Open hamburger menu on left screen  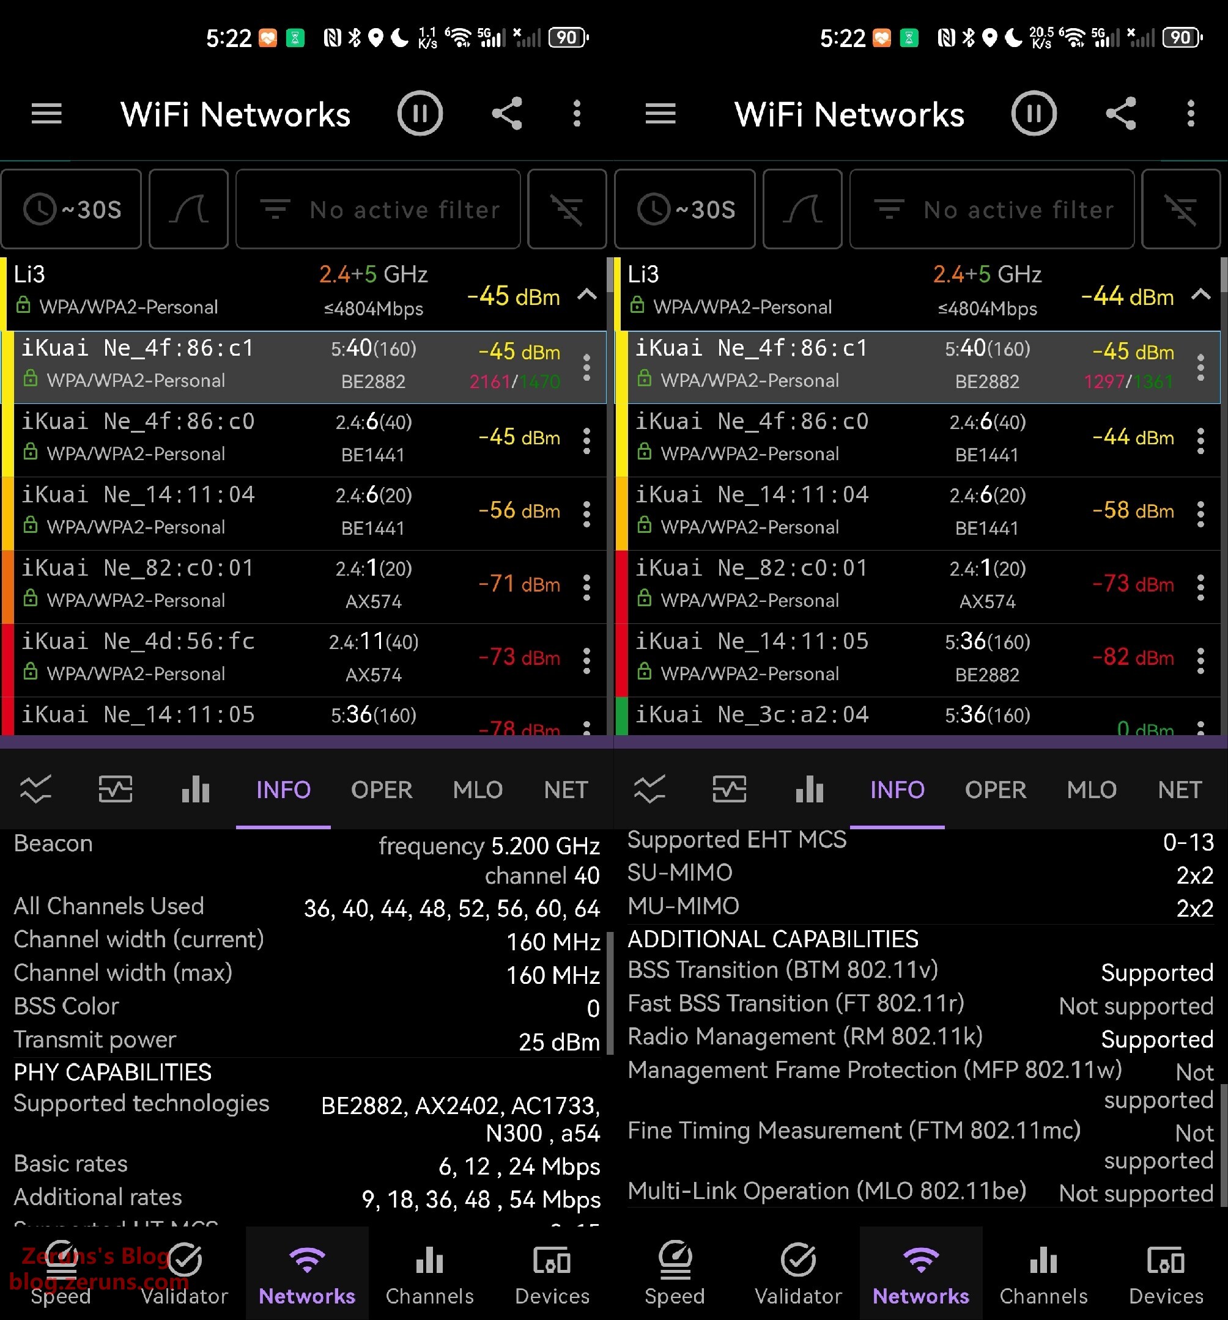point(46,114)
